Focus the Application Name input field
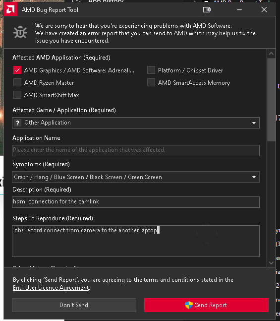 point(136,150)
